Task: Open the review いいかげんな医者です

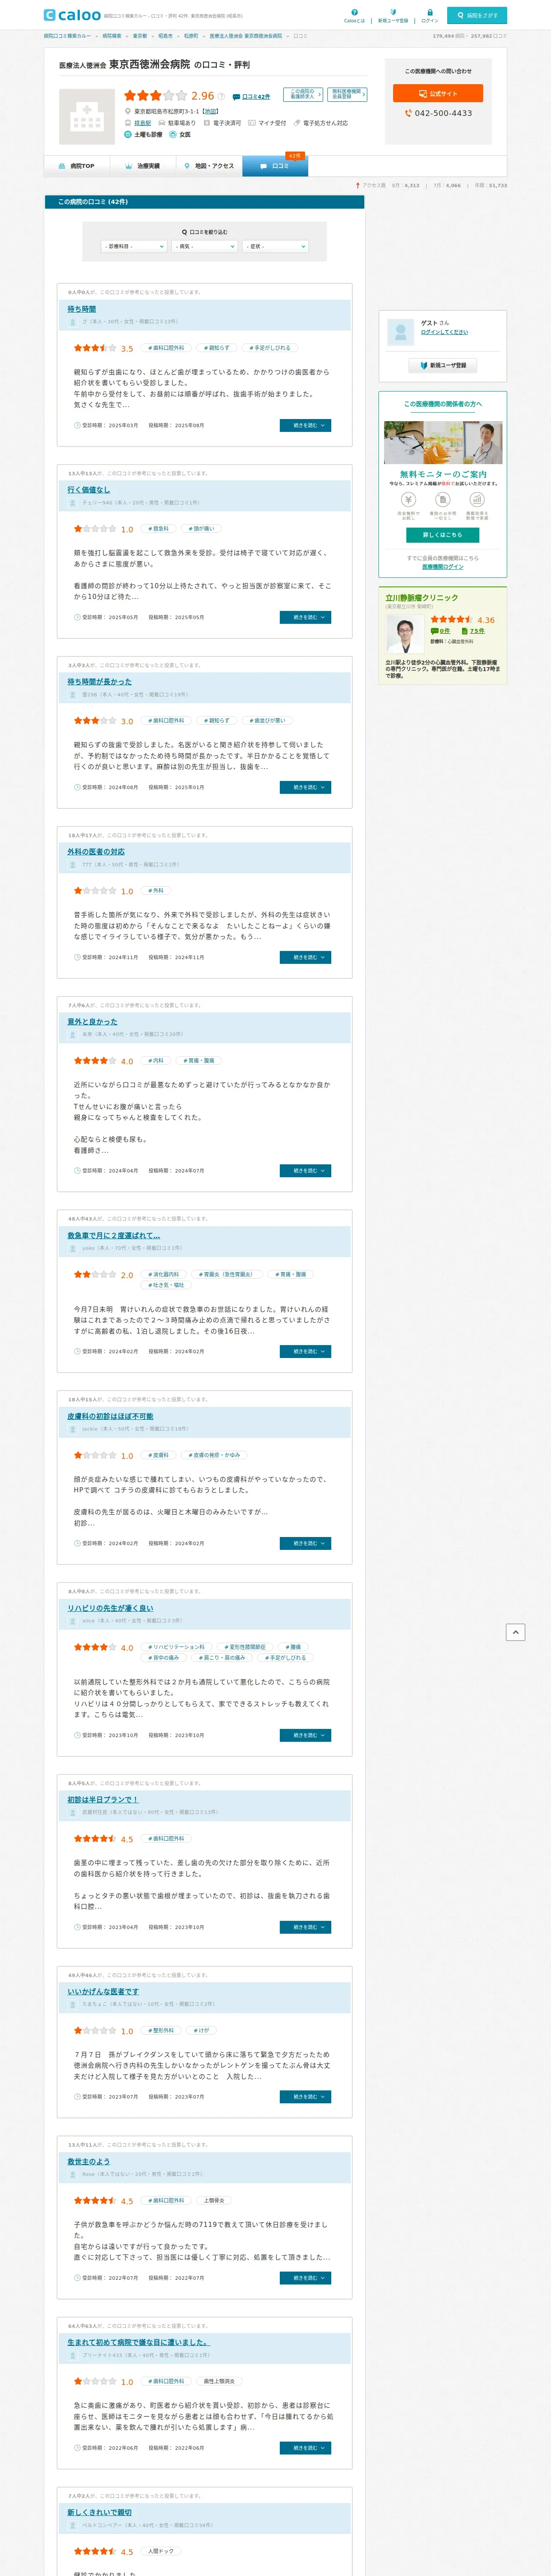Action: coord(103,1992)
